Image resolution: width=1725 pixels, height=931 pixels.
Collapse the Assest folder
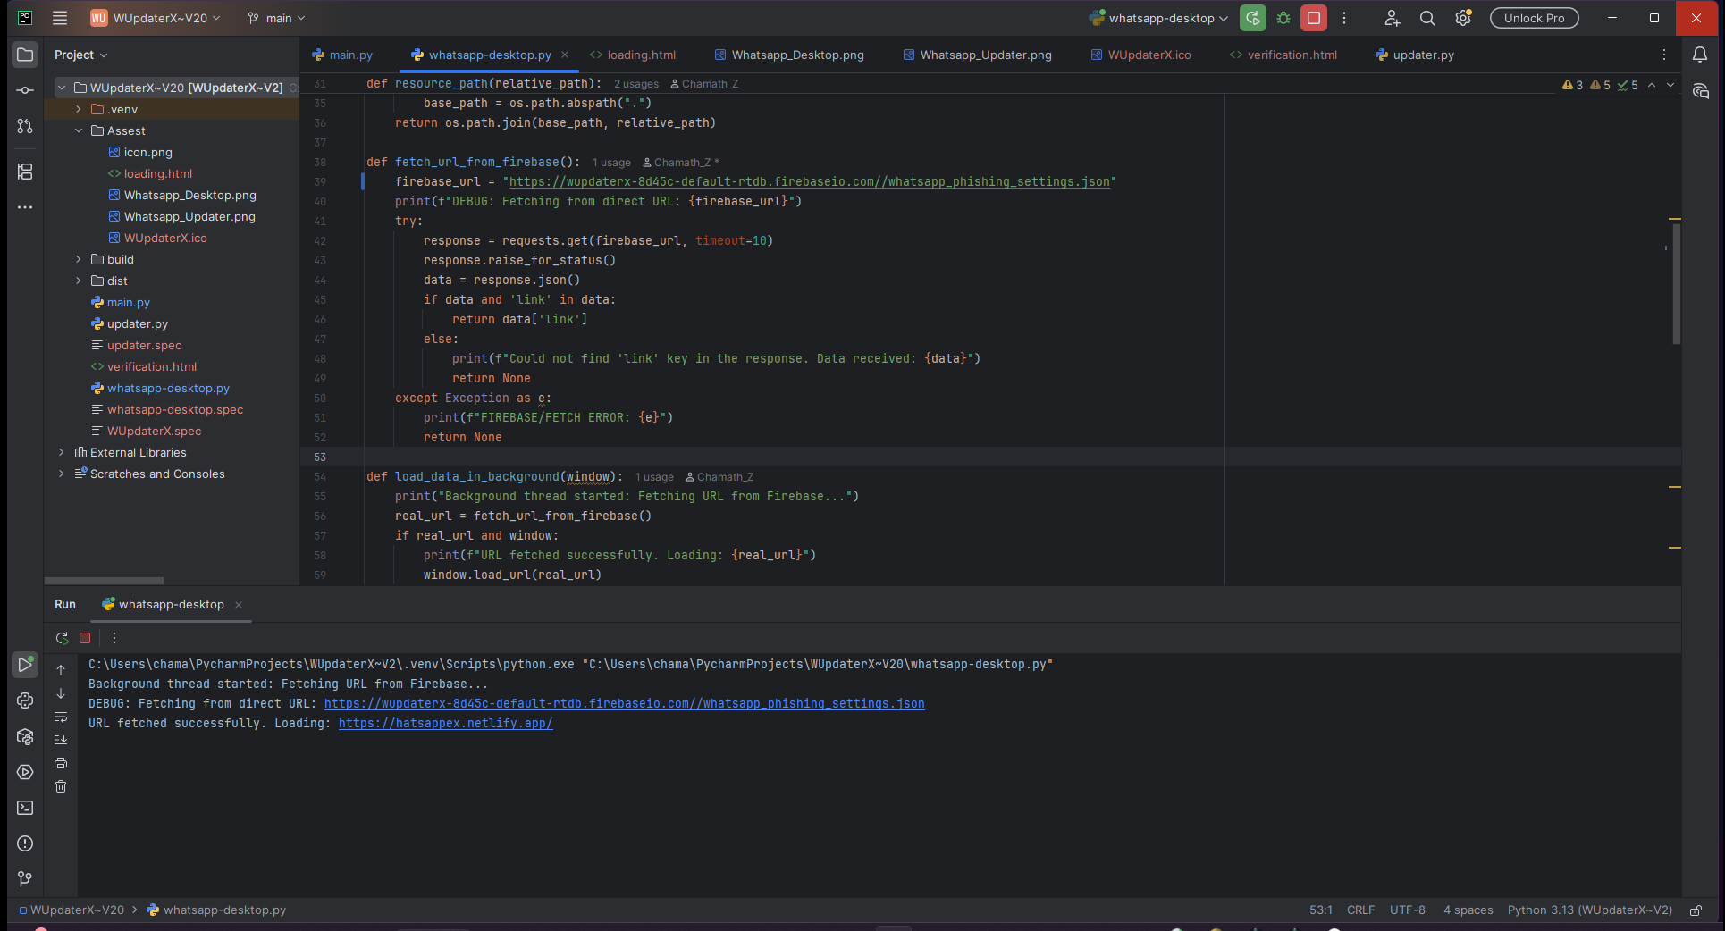pyautogui.click(x=79, y=130)
